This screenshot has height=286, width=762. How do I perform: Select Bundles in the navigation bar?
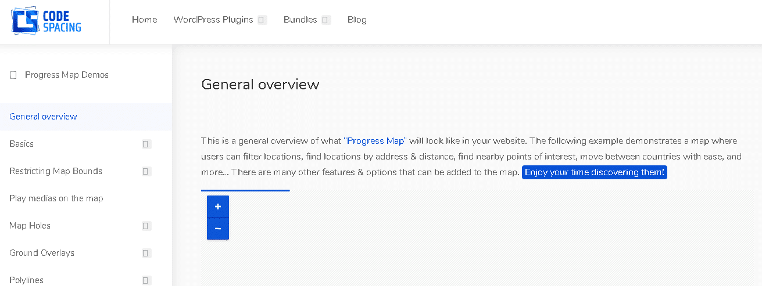300,20
